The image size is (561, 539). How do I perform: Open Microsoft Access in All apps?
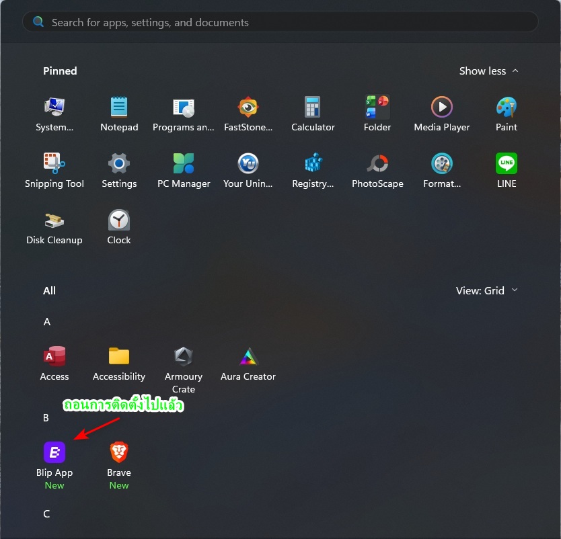[54, 356]
